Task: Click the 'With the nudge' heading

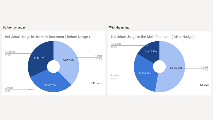Action: (119, 27)
